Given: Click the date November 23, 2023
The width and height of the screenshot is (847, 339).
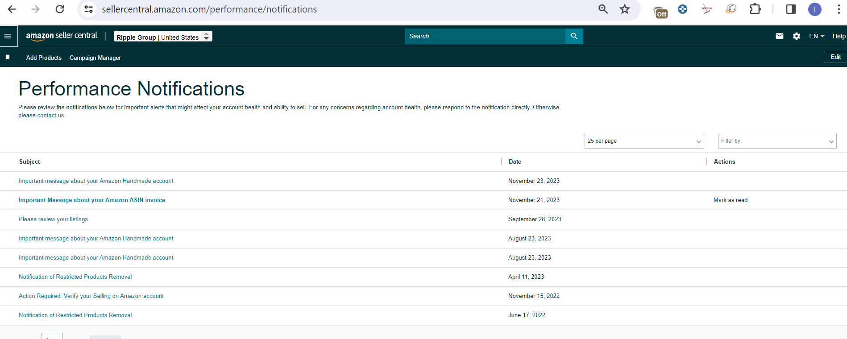Looking at the screenshot, I should [534, 181].
